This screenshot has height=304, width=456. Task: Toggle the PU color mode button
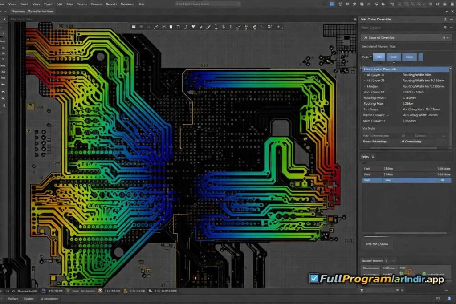pyautogui.click(x=379, y=57)
